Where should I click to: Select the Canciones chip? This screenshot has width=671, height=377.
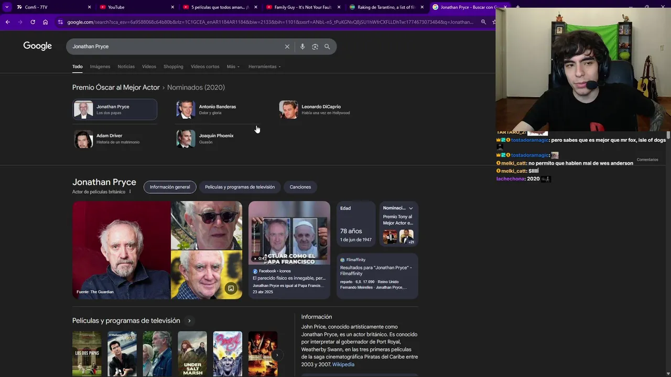tap(300, 187)
